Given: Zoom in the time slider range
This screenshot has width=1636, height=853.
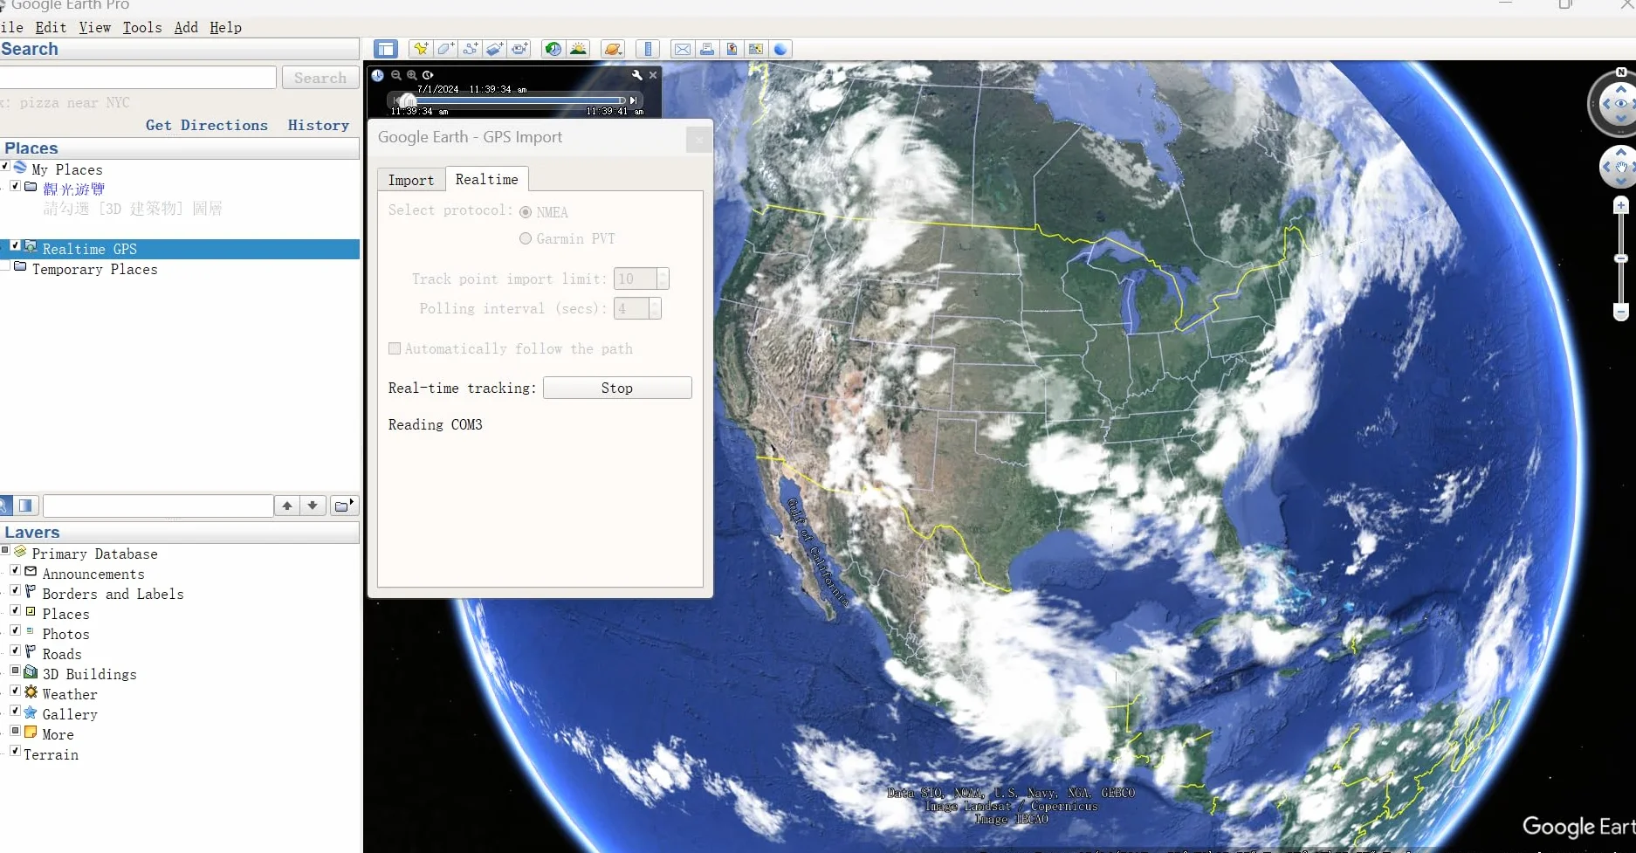Looking at the screenshot, I should 412,75.
